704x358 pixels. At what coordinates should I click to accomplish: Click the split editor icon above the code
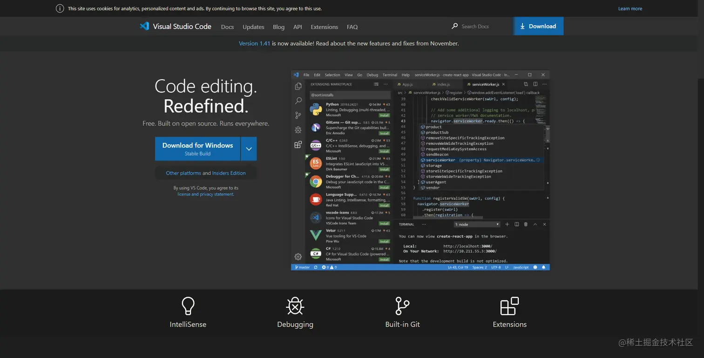[x=535, y=84]
